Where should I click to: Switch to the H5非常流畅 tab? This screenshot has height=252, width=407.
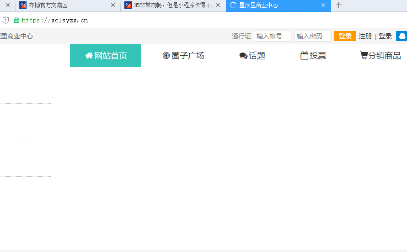coord(169,5)
